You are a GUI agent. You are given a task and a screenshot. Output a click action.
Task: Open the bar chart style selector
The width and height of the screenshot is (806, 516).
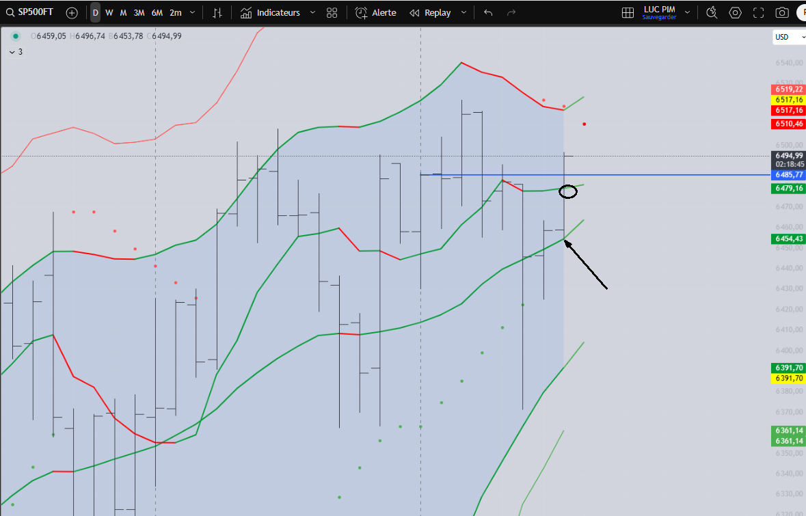click(217, 13)
